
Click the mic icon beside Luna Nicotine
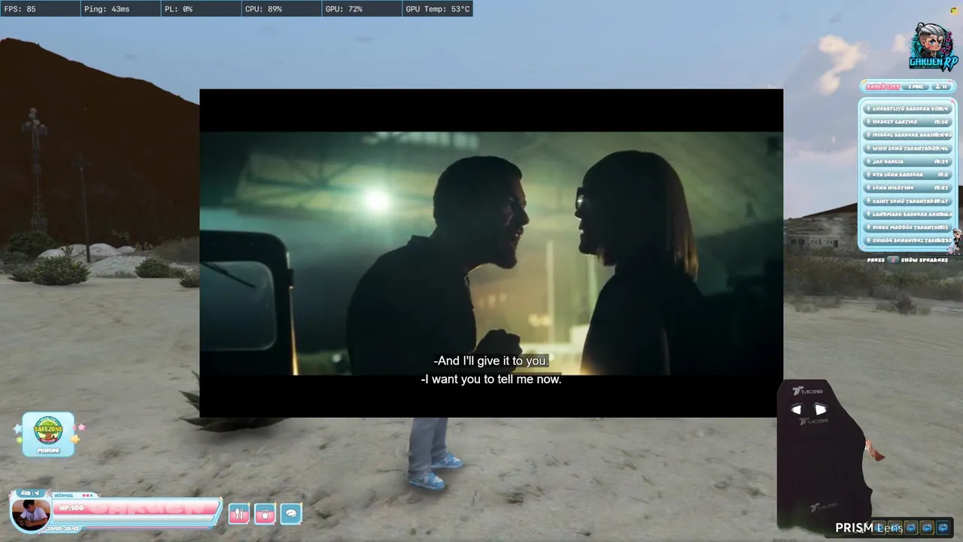(x=869, y=187)
